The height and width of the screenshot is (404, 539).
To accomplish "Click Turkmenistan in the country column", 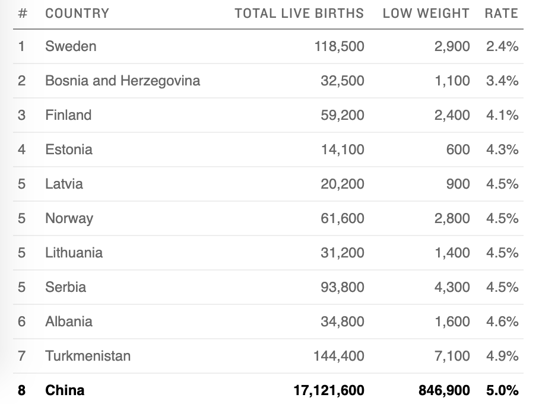I will pyautogui.click(x=88, y=356).
